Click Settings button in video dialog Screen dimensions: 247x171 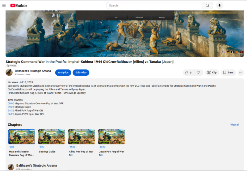161,17
